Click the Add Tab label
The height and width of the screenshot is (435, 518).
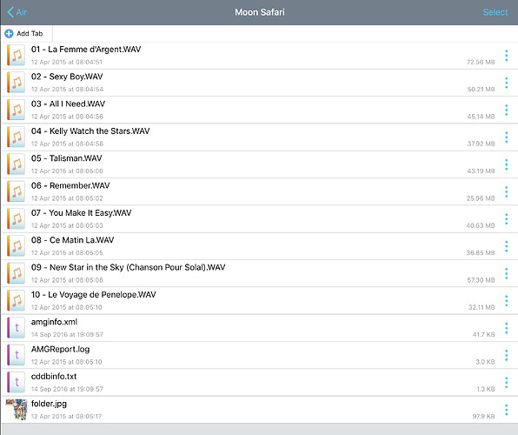point(30,33)
